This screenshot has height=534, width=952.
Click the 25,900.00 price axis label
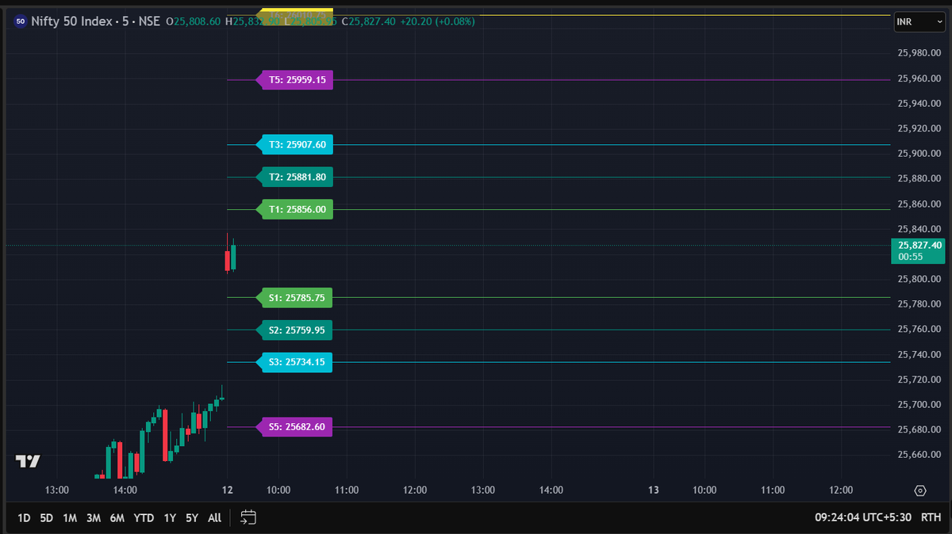pos(919,154)
